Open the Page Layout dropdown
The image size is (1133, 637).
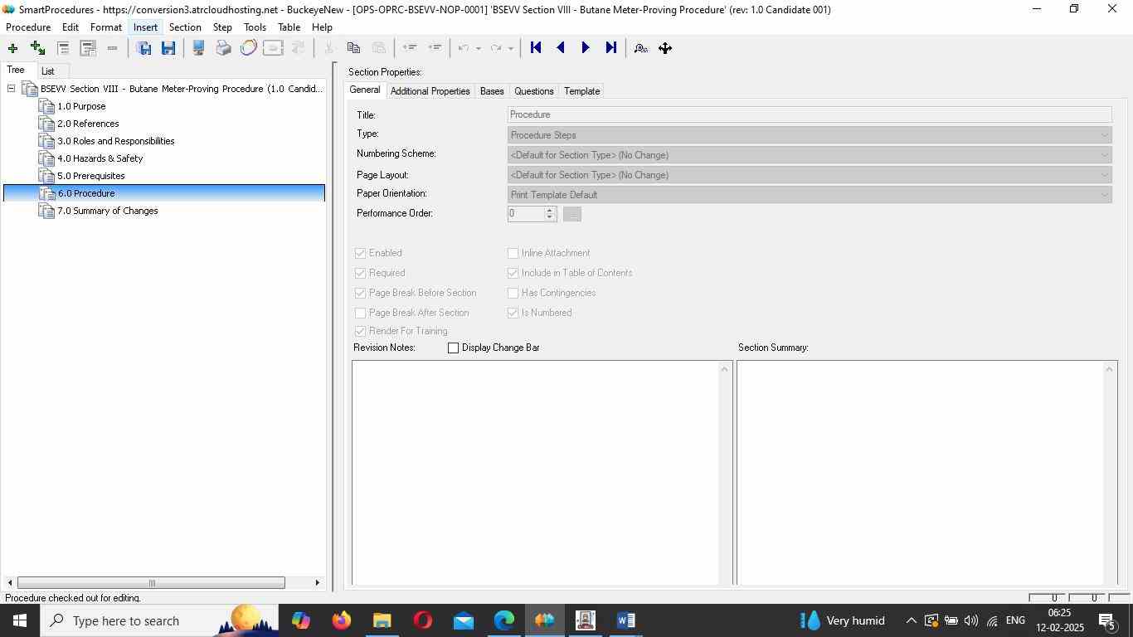pos(810,174)
